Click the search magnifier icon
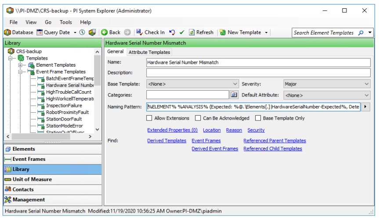Screen dimensions: 379x220 pyautogui.click(x=361, y=33)
